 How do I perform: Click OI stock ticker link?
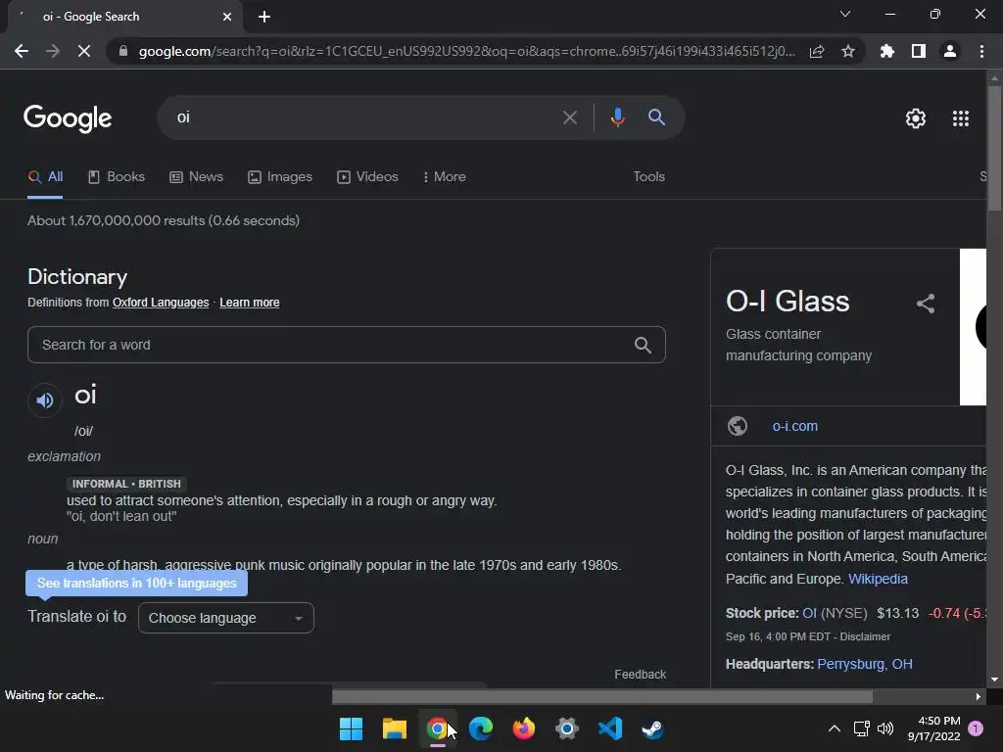pyautogui.click(x=809, y=613)
